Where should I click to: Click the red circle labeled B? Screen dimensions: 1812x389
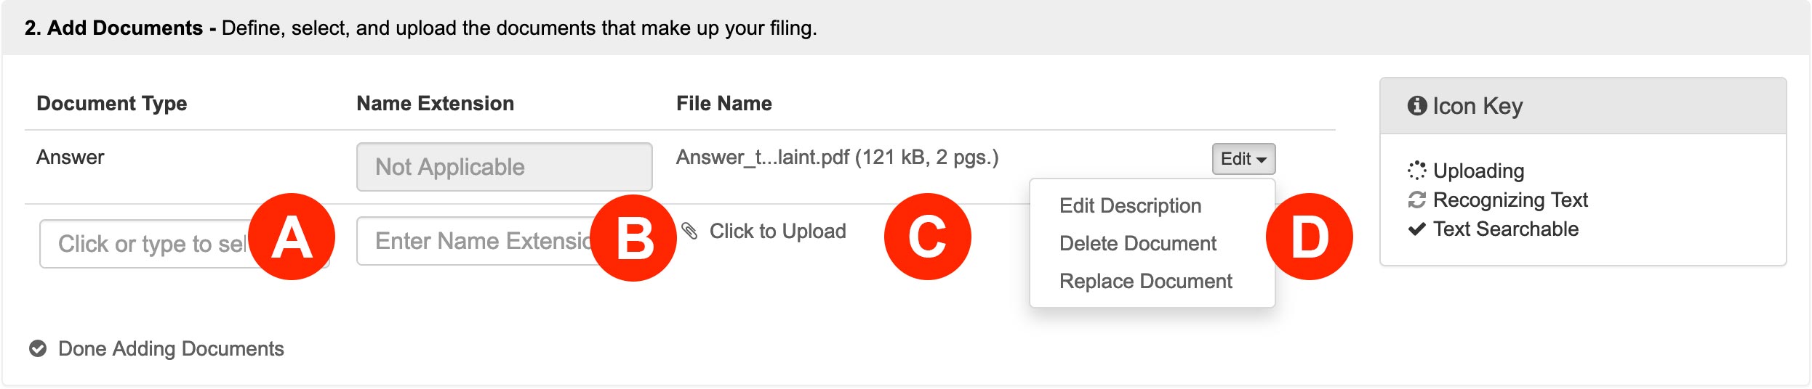point(633,238)
